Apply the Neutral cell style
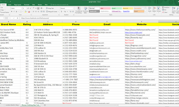179x107 pixels. coord(128,8)
